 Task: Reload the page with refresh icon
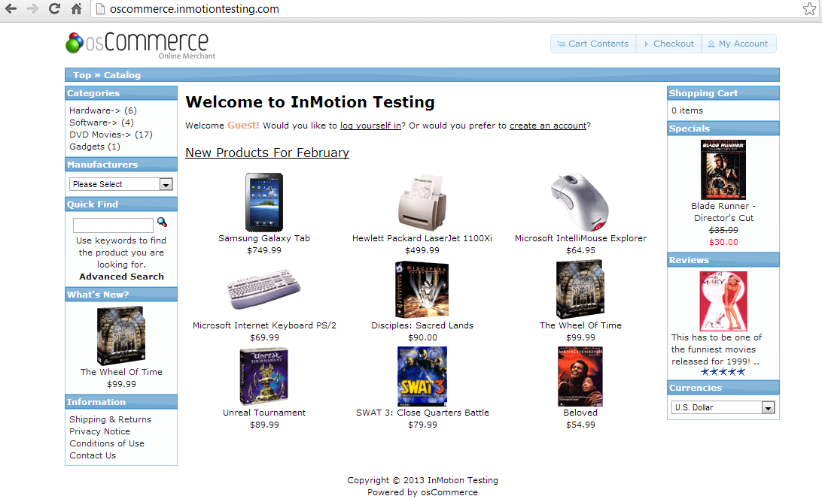[x=54, y=9]
